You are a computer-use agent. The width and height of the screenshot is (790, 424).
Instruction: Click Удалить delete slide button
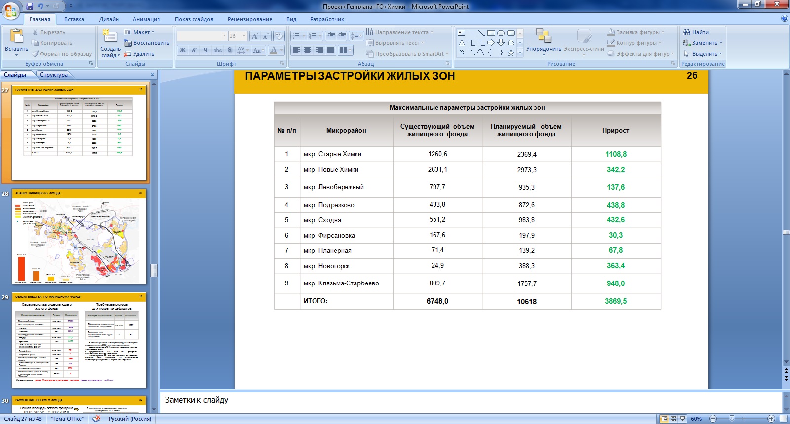[x=139, y=54]
